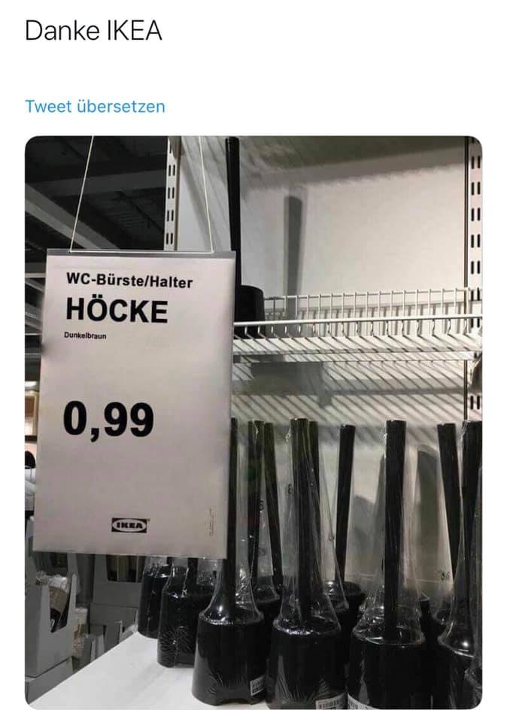Click the WC-Bürste/Halter heading on the sign
The height and width of the screenshot is (722, 507).
(x=129, y=281)
